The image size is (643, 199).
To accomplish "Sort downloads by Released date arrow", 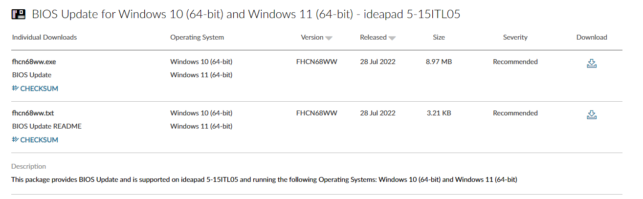I will tap(392, 38).
